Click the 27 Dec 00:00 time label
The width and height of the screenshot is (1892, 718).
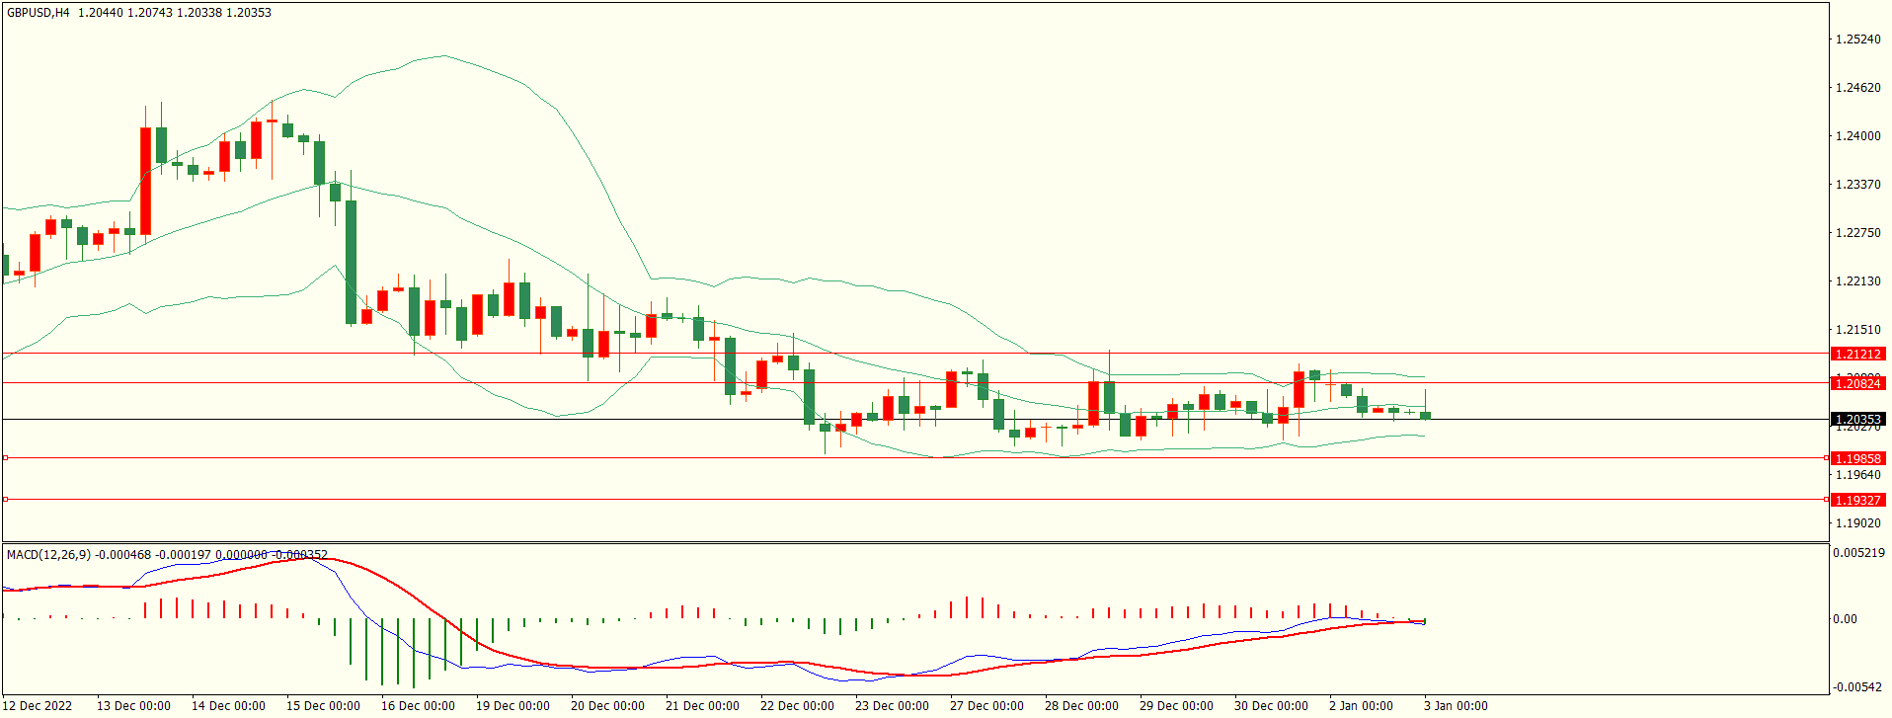pyautogui.click(x=986, y=706)
